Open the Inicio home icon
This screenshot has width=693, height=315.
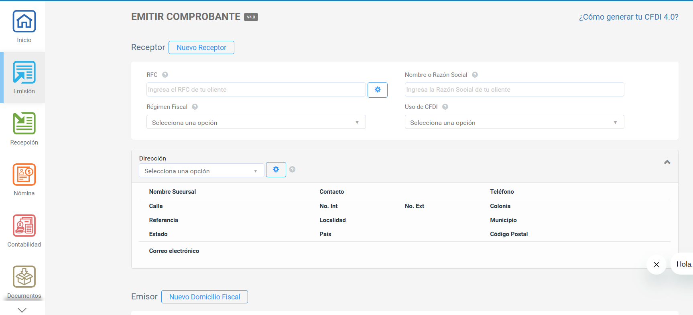click(24, 21)
